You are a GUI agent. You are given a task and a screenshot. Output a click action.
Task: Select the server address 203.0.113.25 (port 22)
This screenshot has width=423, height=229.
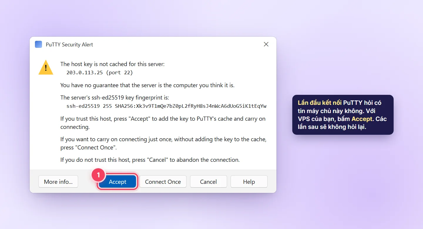point(100,73)
